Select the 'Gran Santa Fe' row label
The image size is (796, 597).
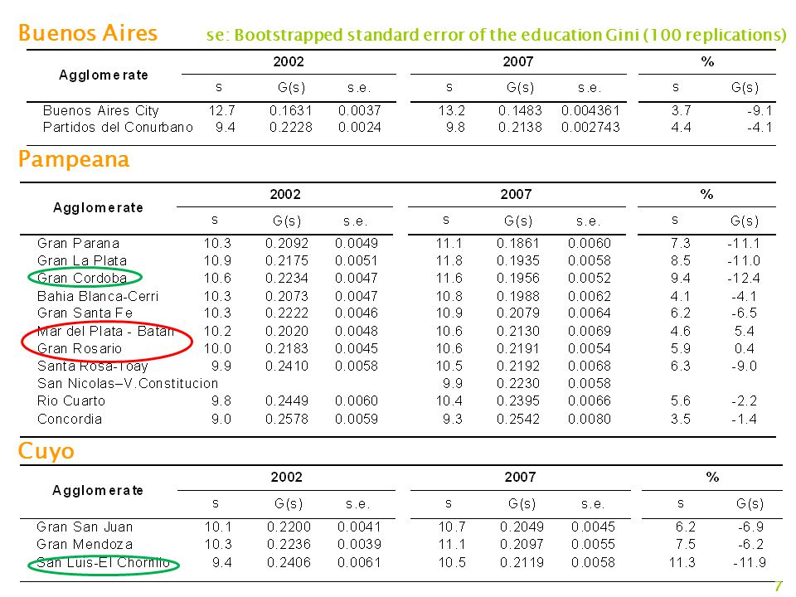[85, 313]
